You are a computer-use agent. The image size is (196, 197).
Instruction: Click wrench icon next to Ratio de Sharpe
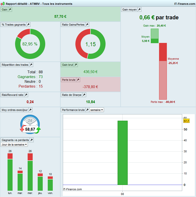pos(84,95)
